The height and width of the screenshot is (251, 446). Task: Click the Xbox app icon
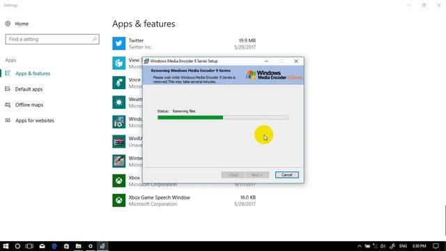click(119, 181)
